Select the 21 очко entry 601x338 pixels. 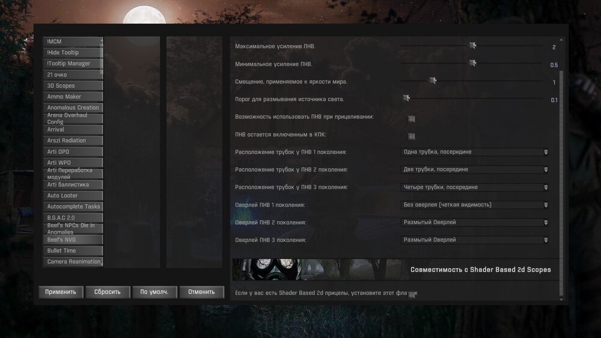click(73, 75)
